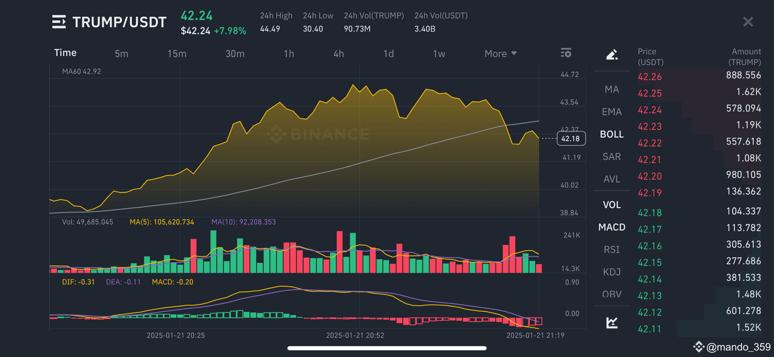Expand the More timeframes dropdown

click(x=501, y=53)
